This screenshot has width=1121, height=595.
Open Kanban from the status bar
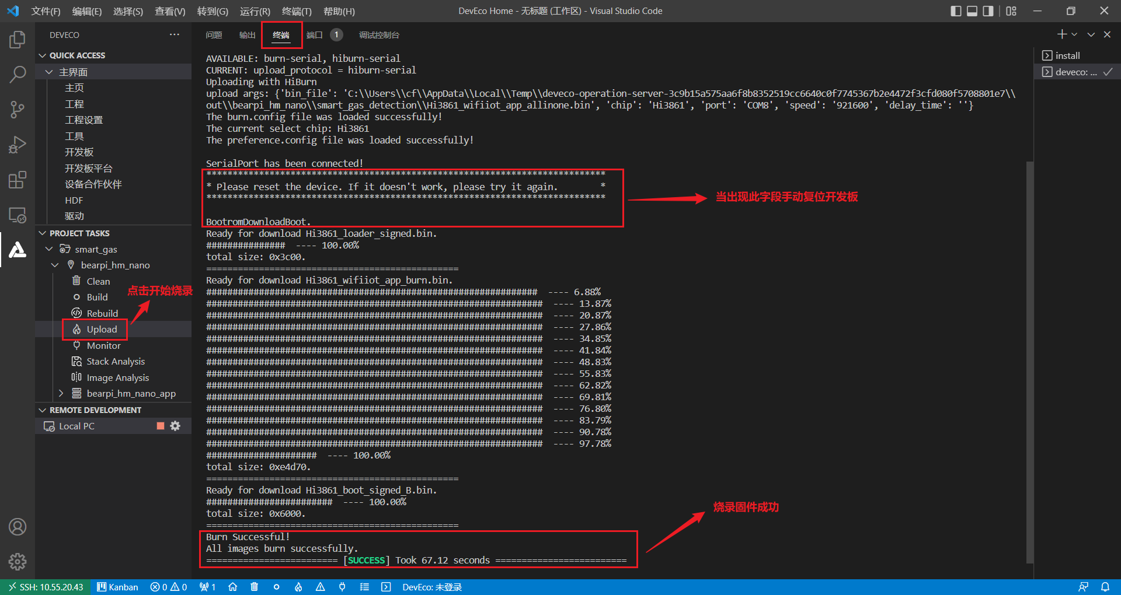point(117,587)
